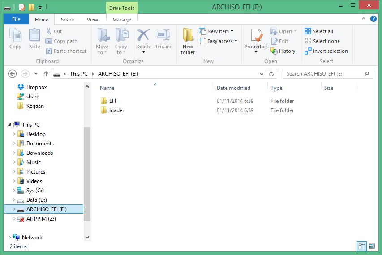Viewport: 382px width, 255px height.
Task: Sort files by Date modified column
Action: (x=233, y=88)
